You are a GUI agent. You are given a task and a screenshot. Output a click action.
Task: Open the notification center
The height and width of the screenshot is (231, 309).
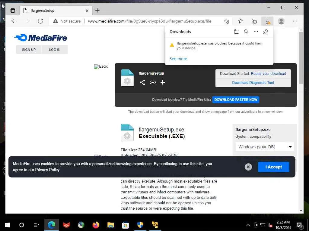300,225
